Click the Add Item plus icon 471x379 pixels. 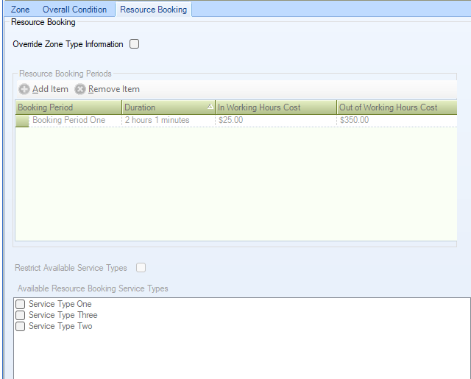pyautogui.click(x=24, y=89)
